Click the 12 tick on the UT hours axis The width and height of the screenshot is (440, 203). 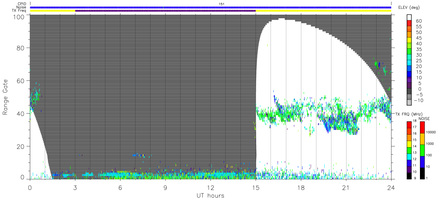click(211, 187)
